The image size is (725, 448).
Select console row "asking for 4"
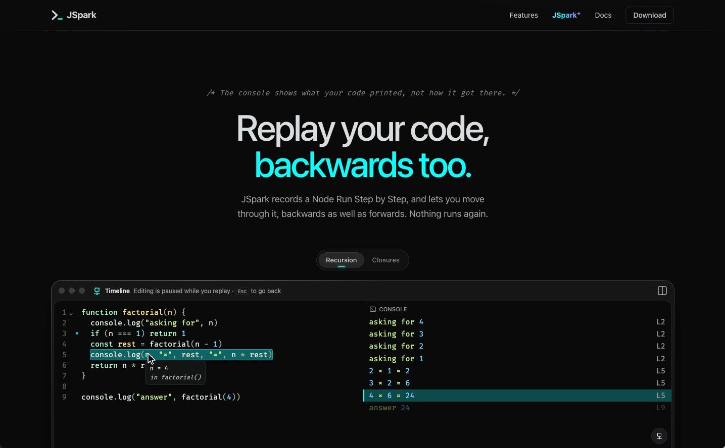[517, 322]
